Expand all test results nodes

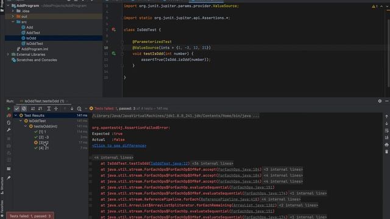click(49, 109)
